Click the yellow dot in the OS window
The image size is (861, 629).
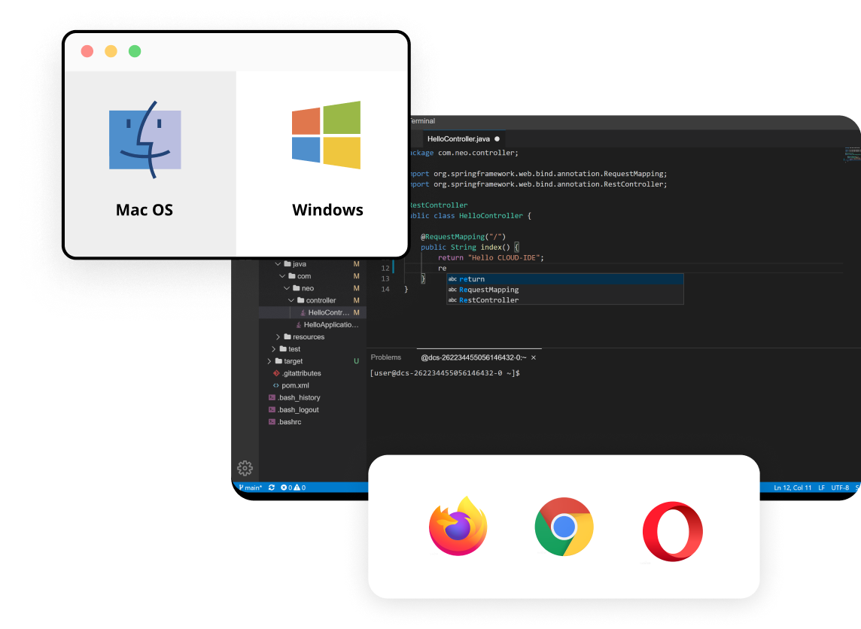[x=111, y=51]
